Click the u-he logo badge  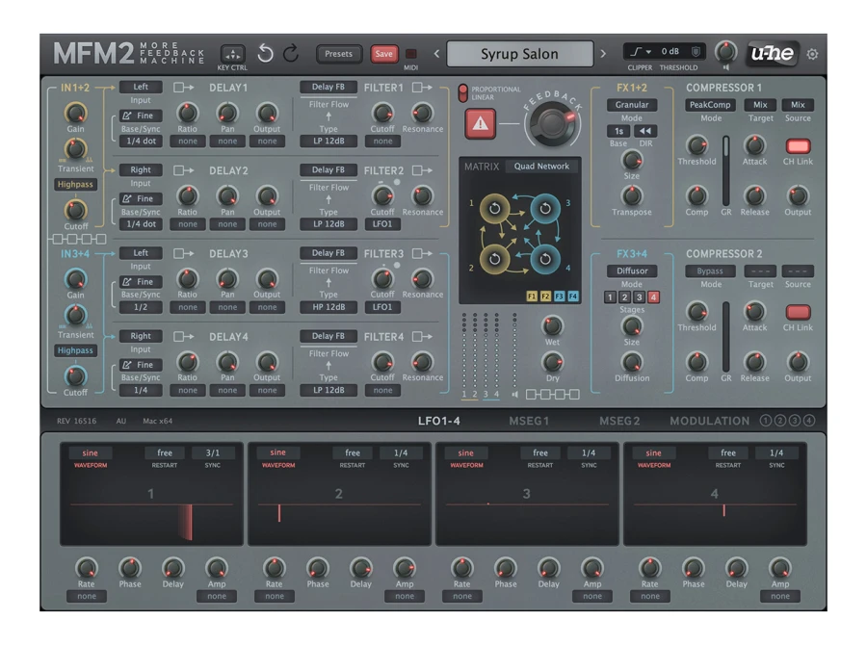click(772, 53)
